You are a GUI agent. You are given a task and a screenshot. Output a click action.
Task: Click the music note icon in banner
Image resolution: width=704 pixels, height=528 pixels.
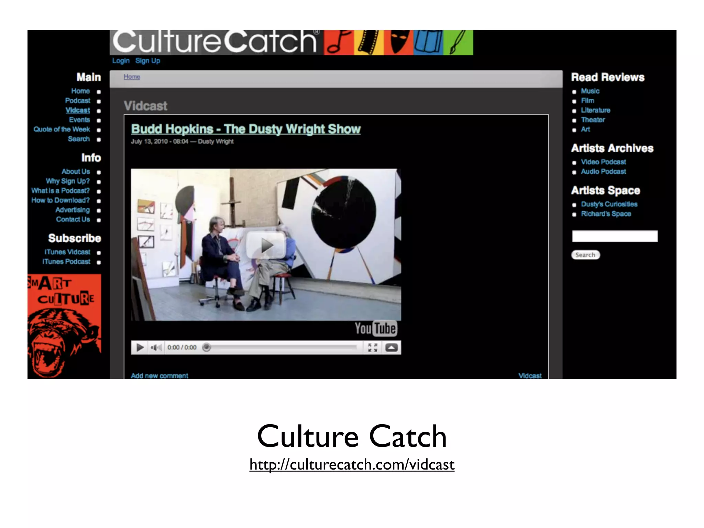coord(339,42)
